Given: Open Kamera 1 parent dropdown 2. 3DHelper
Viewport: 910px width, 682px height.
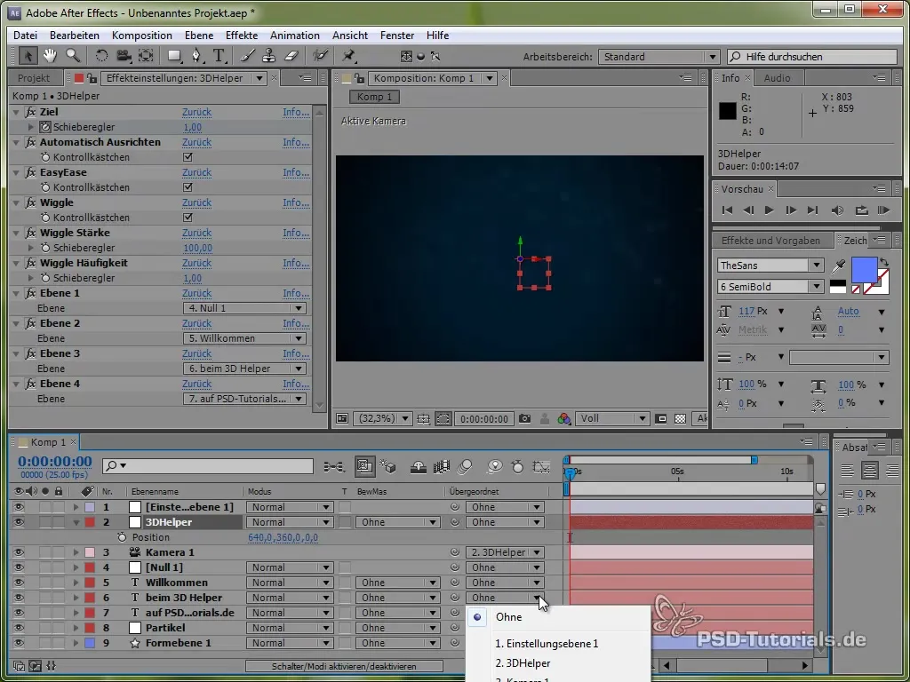Looking at the screenshot, I should (x=505, y=552).
